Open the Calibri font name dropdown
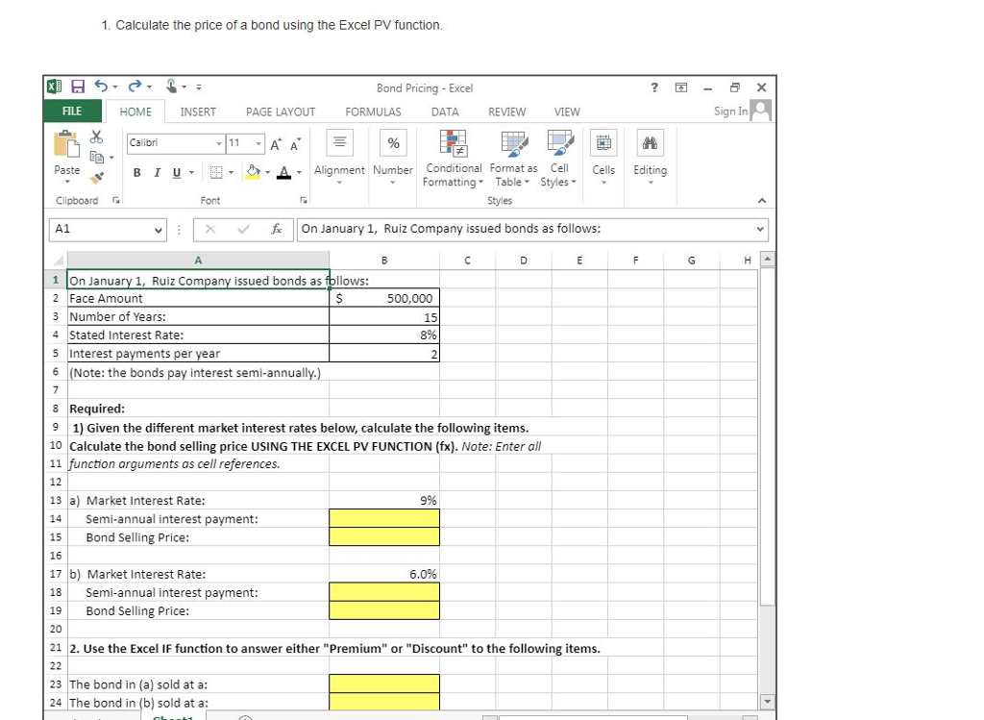 pos(219,144)
